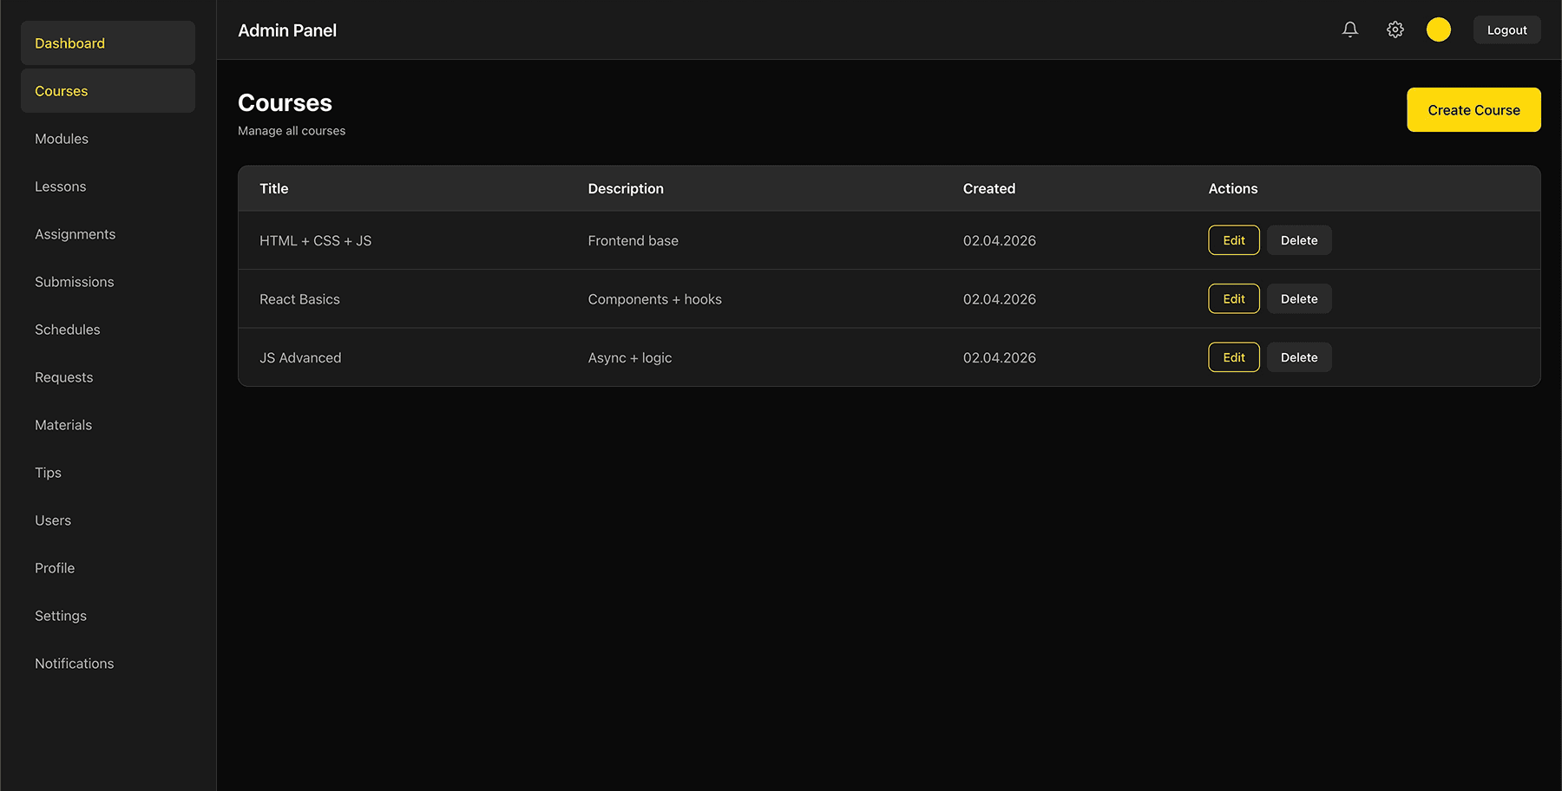Edit the JS Advanced course
The height and width of the screenshot is (791, 1562).
pos(1233,356)
